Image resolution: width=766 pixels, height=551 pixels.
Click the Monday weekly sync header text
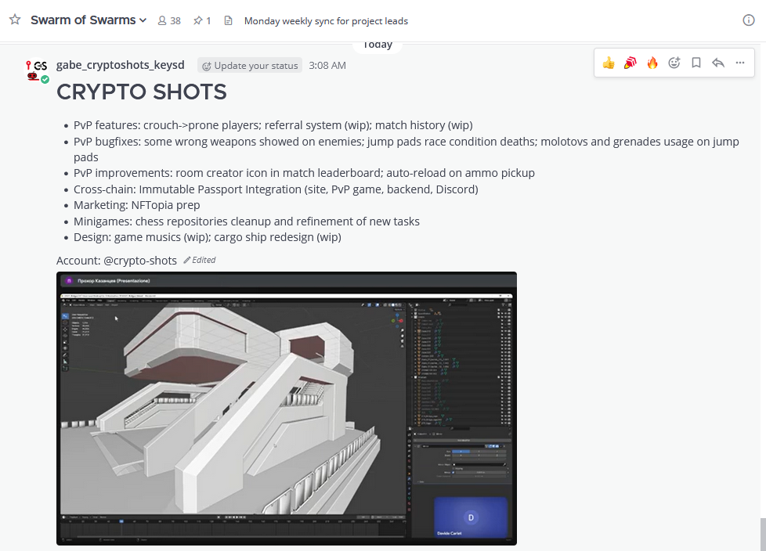[326, 21]
